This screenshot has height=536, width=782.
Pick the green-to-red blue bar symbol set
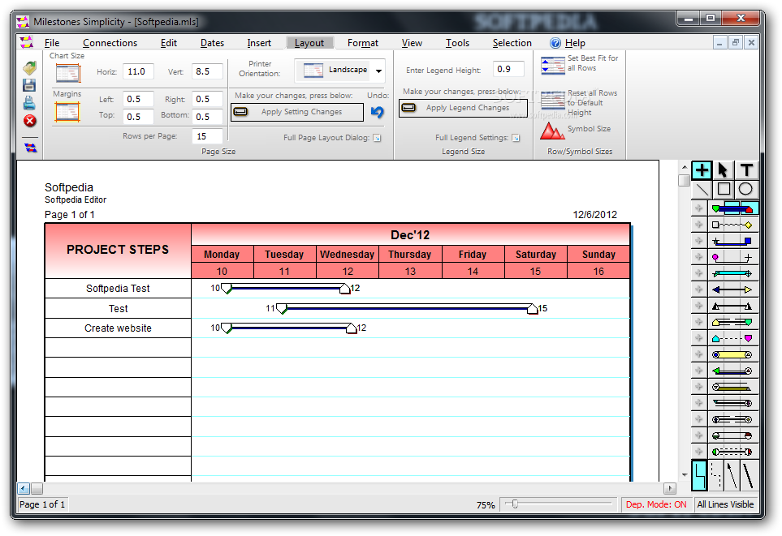732,208
